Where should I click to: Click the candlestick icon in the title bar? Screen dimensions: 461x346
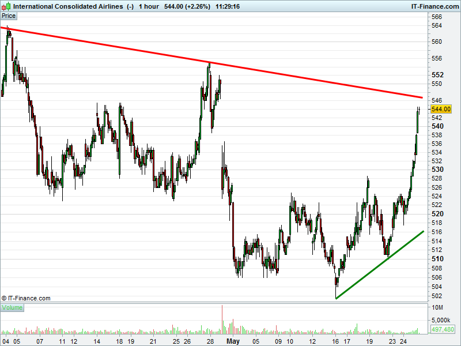tap(6, 6)
